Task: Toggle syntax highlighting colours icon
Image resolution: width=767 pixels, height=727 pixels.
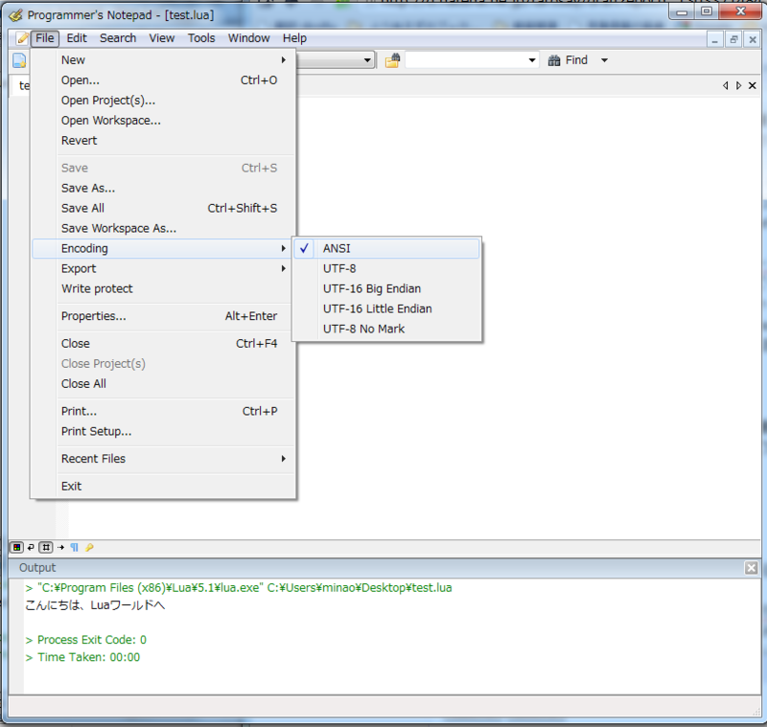Action: [x=16, y=547]
